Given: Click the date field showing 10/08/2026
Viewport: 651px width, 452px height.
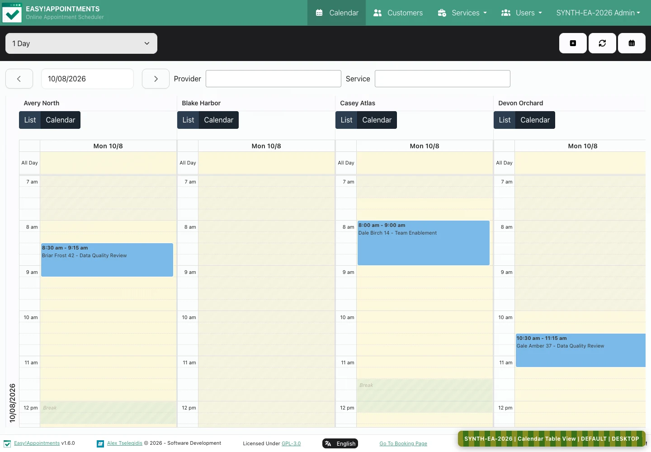Looking at the screenshot, I should click(x=87, y=79).
